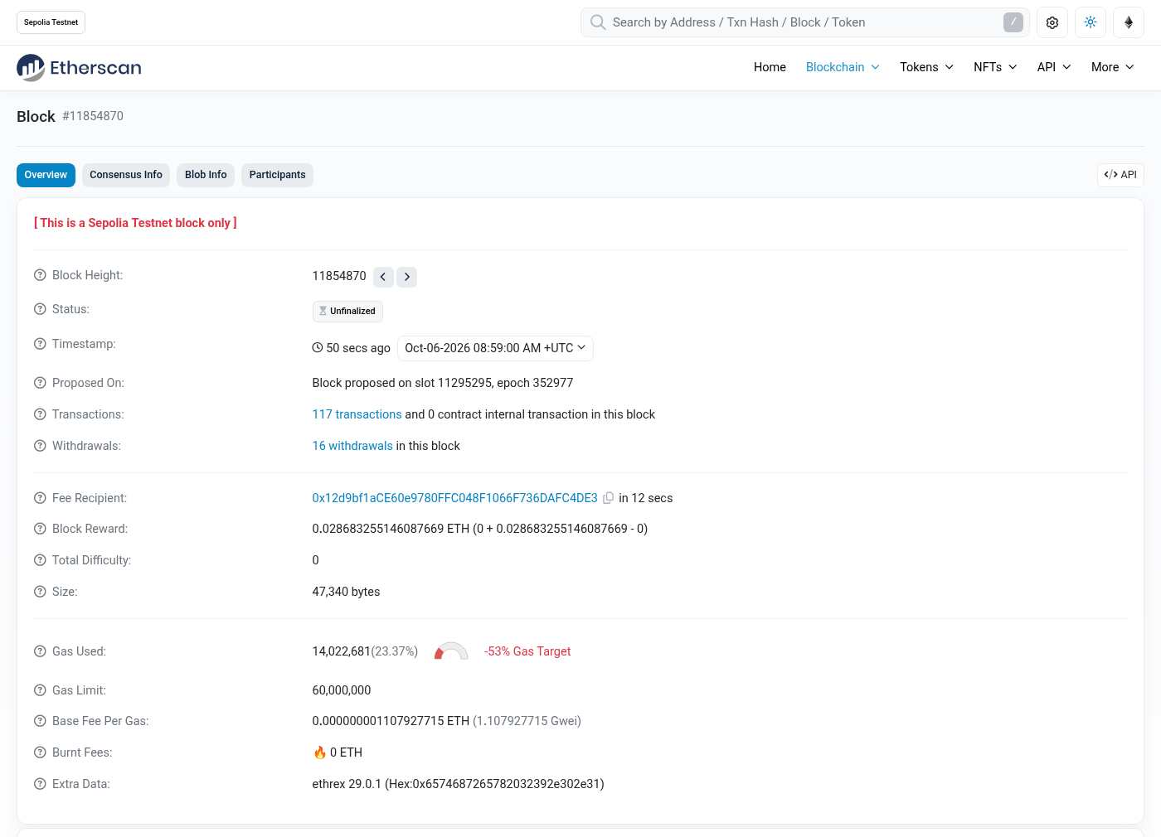Click the help icon beside Transactions
The image size is (1161, 837).
coord(40,414)
